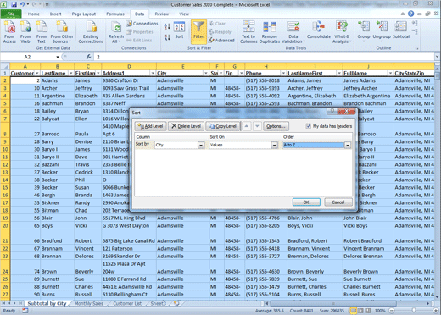Screen dimensions: 441x315
Task: Click the Name Box showing A2
Action: tap(27, 57)
